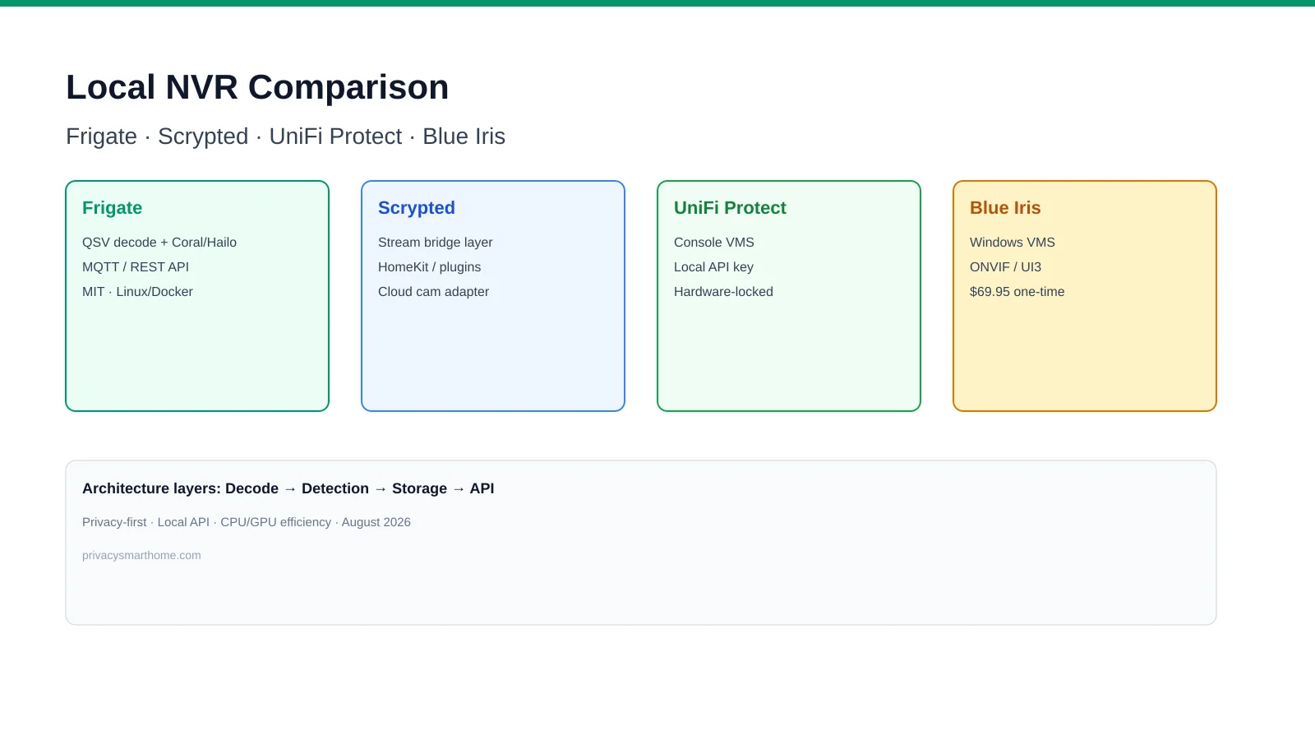Click the "Architecture layers" heading line
Screen dimensions: 1315x740
[288, 488]
